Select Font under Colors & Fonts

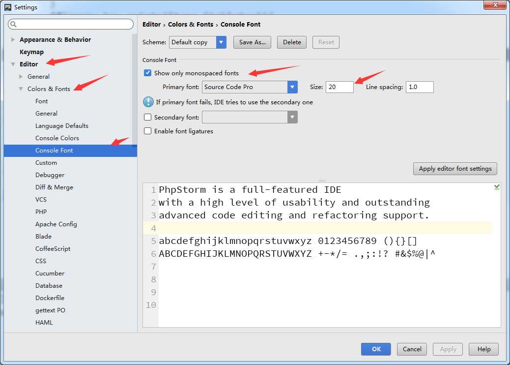click(x=42, y=101)
